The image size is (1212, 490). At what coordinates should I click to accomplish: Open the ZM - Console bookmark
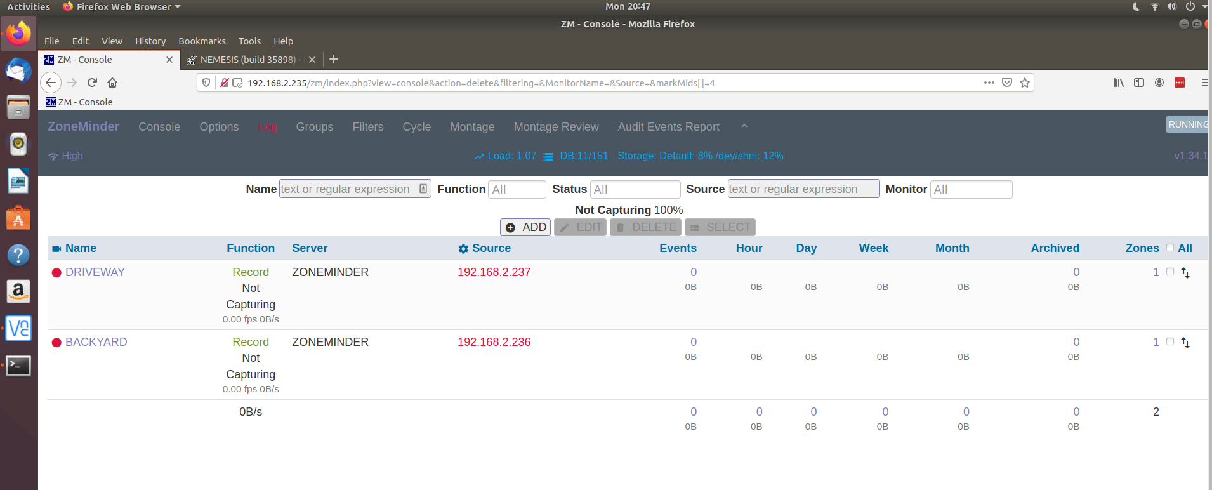point(79,102)
